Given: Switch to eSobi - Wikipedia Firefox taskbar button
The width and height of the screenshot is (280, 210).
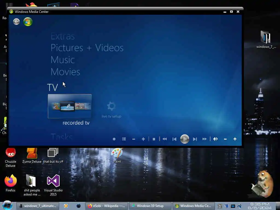Looking at the screenshot, I should [107, 206].
